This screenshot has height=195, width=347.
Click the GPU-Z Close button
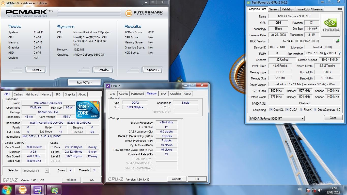333,118
